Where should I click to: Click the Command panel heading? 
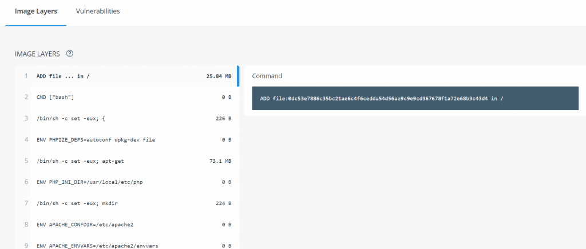[267, 76]
